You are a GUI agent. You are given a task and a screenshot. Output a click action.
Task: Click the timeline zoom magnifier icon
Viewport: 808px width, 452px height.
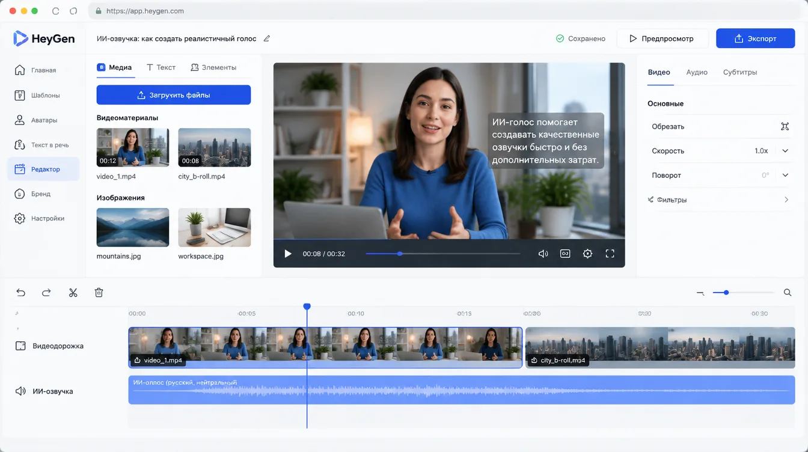click(788, 293)
